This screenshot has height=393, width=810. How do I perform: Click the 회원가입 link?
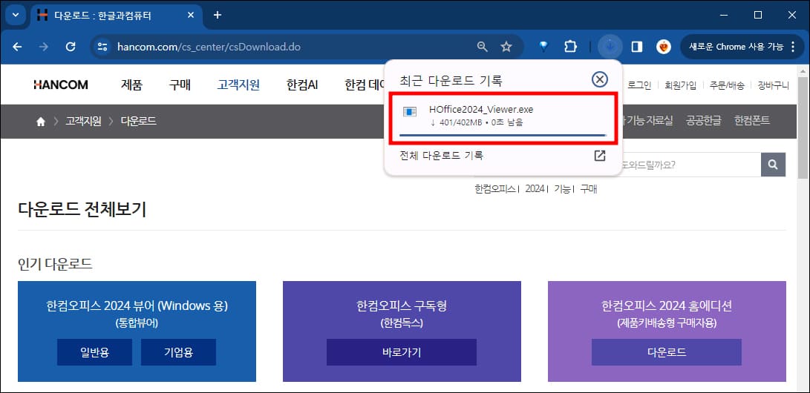[680, 85]
